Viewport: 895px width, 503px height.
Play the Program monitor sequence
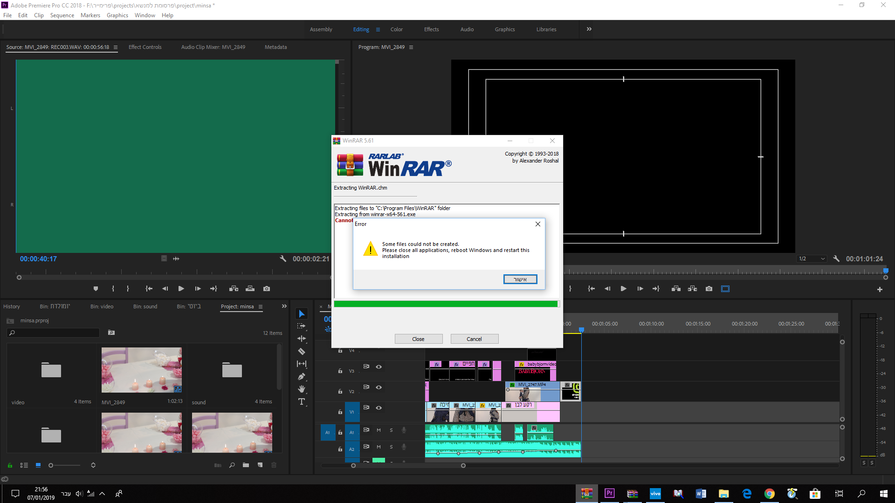coord(623,289)
